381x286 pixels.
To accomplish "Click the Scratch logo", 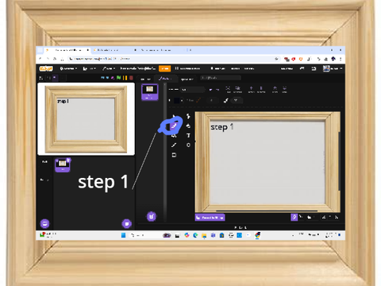I will [x=46, y=68].
